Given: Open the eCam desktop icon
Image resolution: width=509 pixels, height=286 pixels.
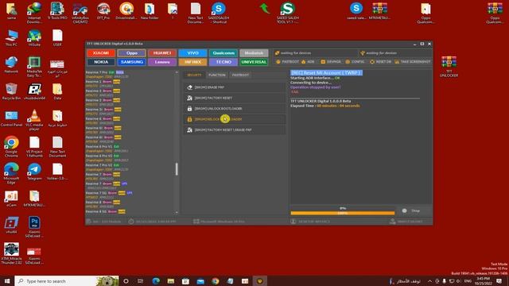Looking at the screenshot, I should (11, 199).
